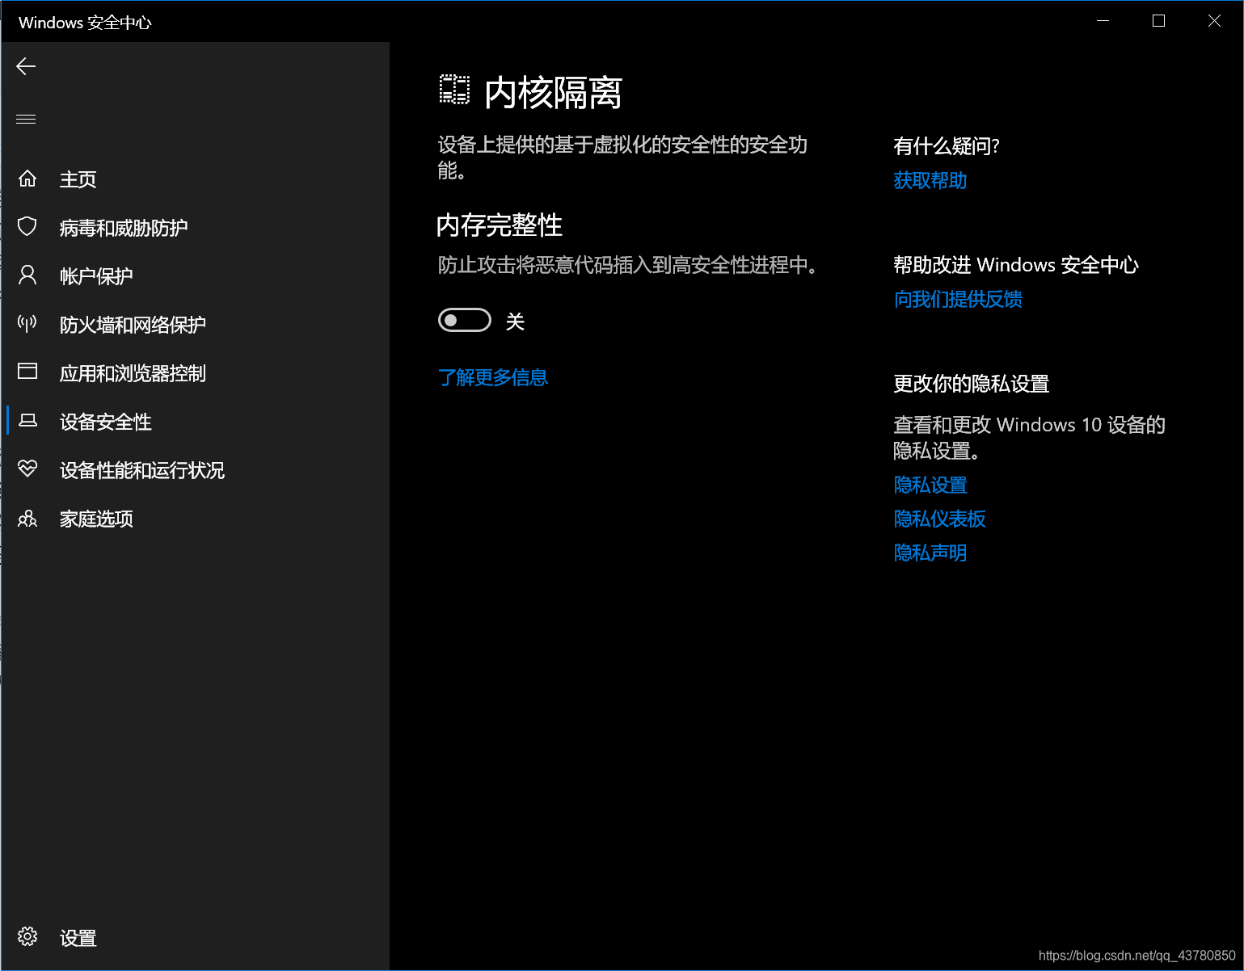Click the home icon beside 主页
The height and width of the screenshot is (971, 1244).
[x=27, y=179]
